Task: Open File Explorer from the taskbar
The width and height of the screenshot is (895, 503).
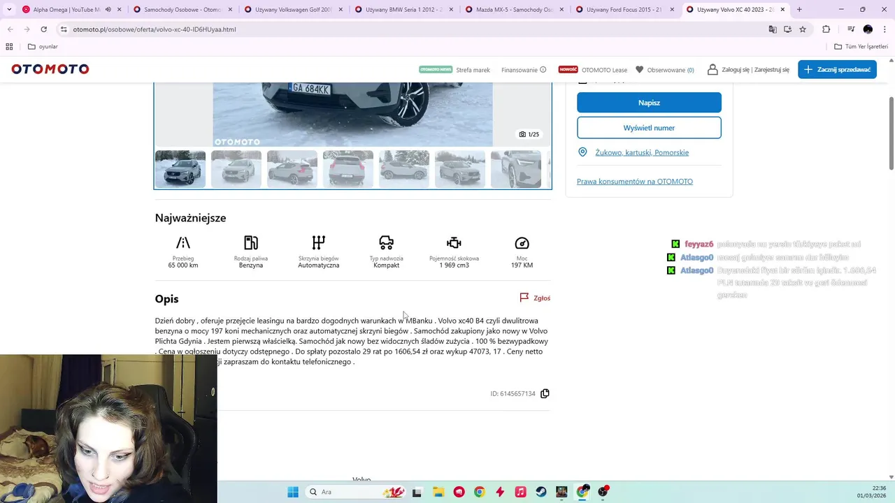Action: [438, 492]
